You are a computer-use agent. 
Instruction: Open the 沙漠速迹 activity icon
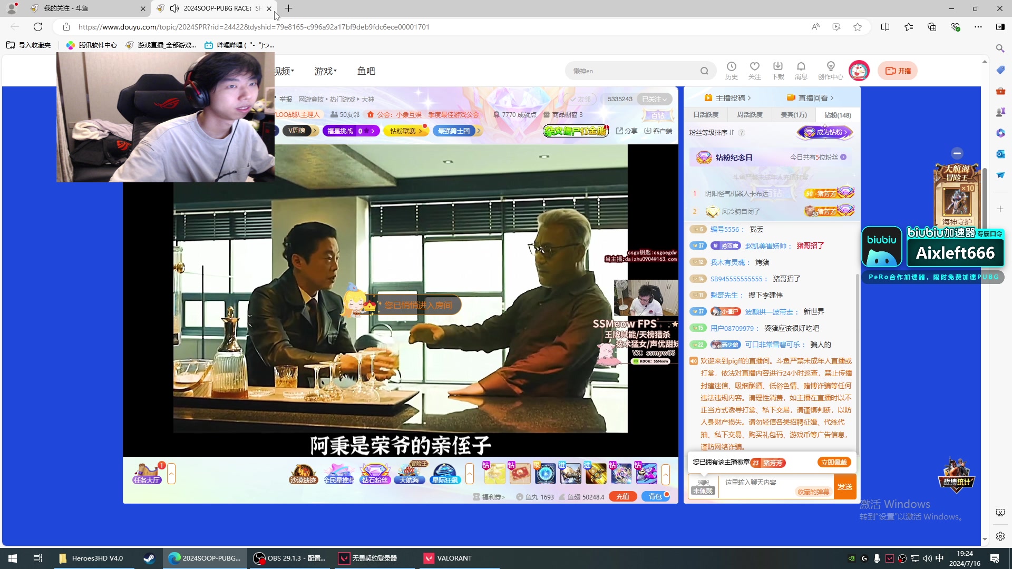[x=304, y=474]
